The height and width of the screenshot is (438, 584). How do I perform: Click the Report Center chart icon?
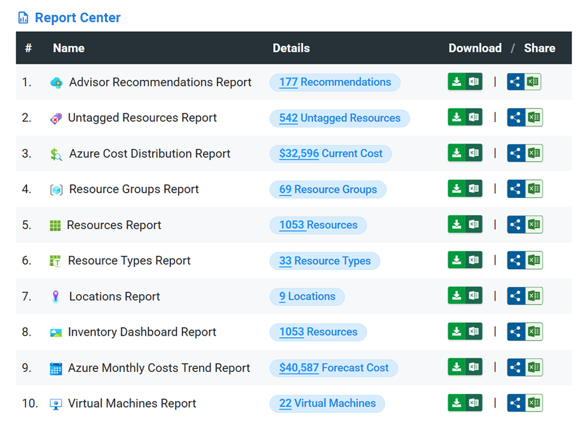tap(23, 18)
